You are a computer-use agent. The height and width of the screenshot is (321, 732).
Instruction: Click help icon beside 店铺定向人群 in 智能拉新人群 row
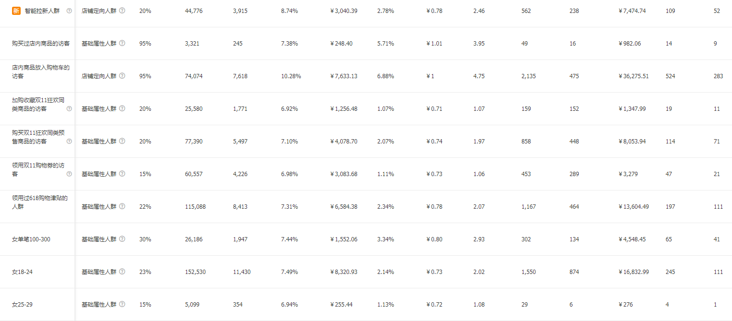click(122, 11)
